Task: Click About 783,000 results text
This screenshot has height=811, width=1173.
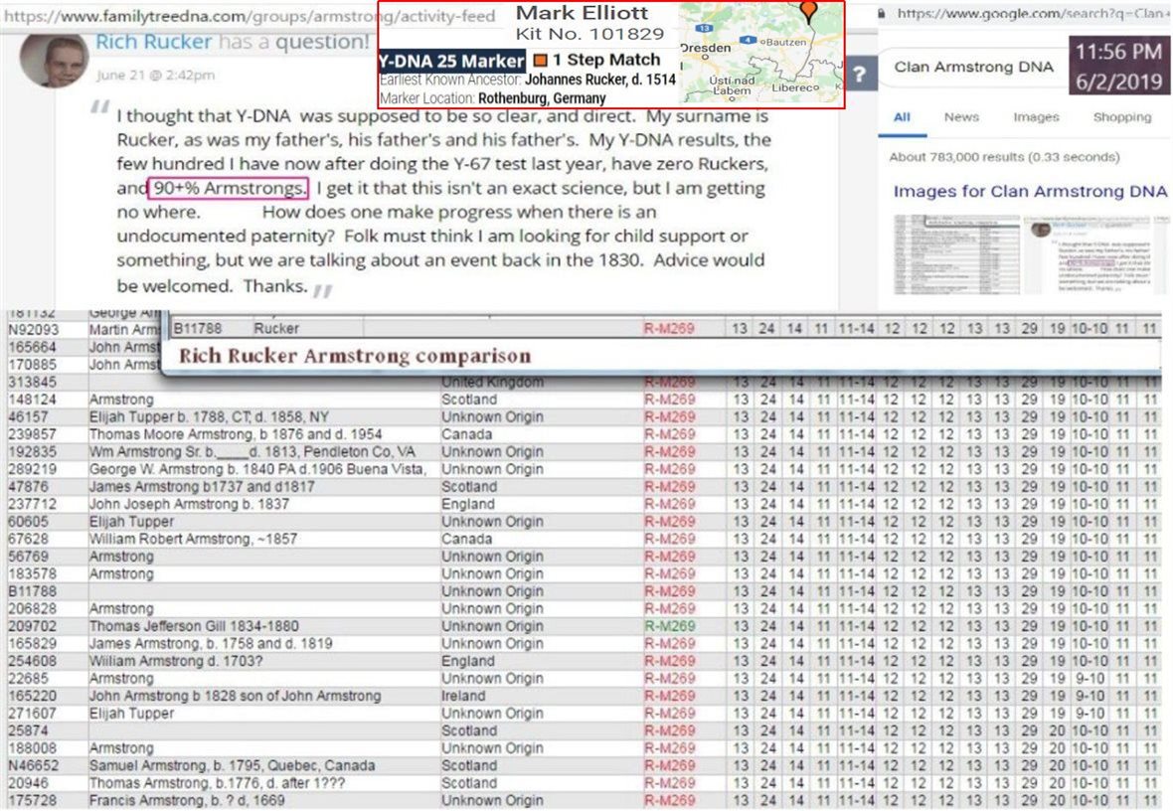Action: (1004, 157)
